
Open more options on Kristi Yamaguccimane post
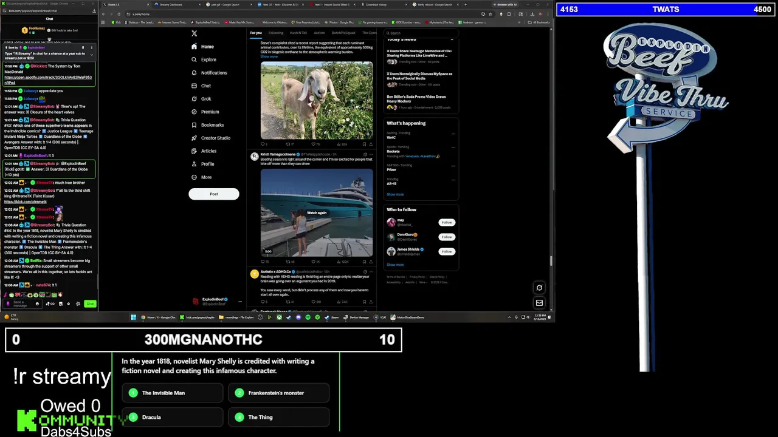point(371,155)
